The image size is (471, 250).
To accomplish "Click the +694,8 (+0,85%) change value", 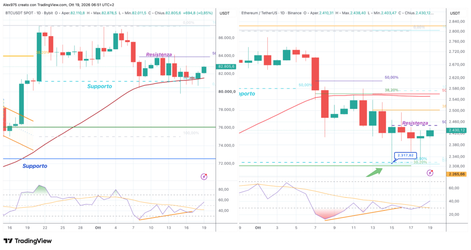I will [198, 13].
